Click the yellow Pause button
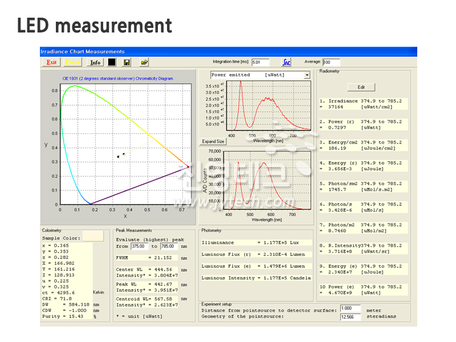456x342 pixels. coord(72,62)
